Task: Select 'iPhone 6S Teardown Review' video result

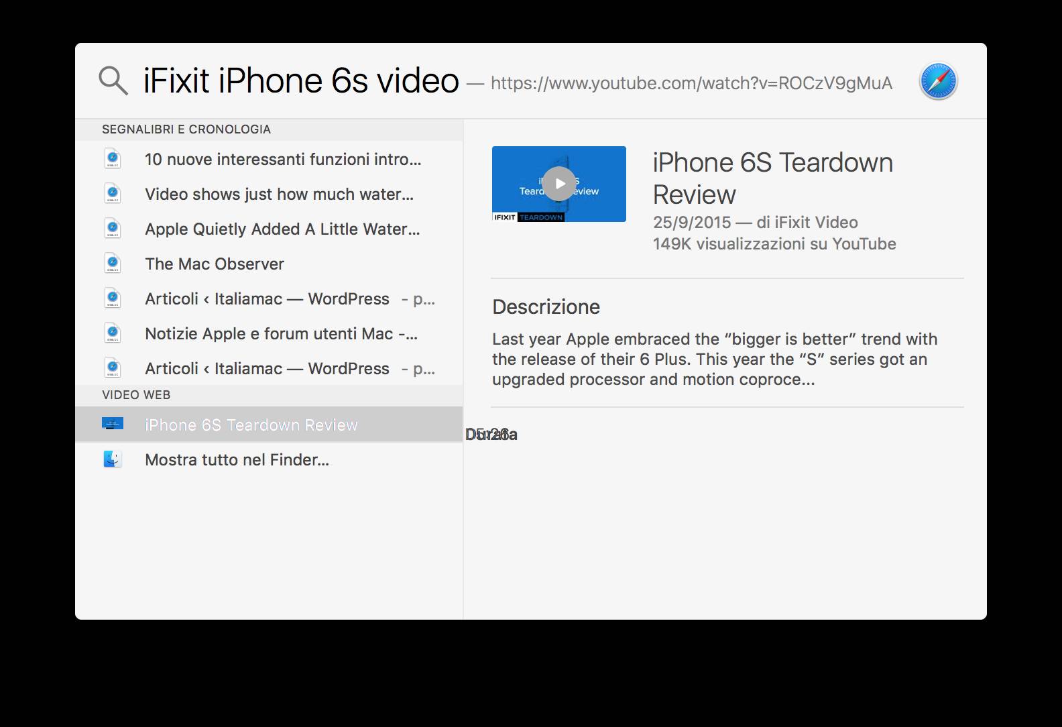Action: tap(269, 425)
